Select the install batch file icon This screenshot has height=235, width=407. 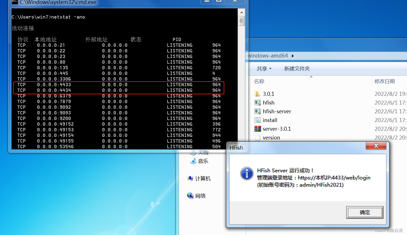pyautogui.click(x=257, y=120)
